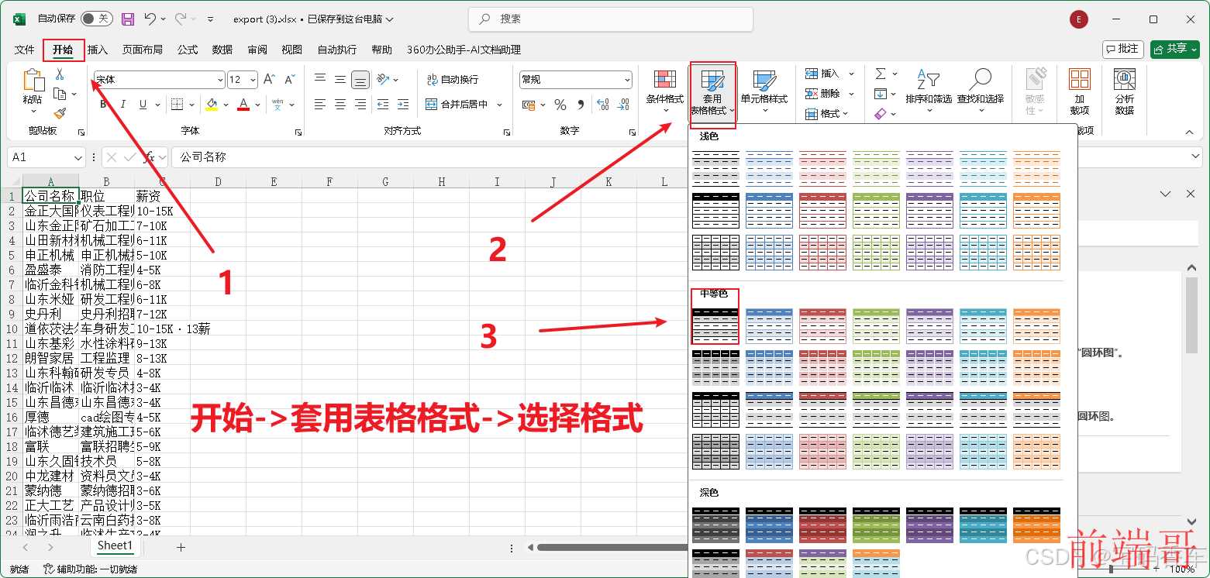Toggle italic formatting I

[124, 105]
